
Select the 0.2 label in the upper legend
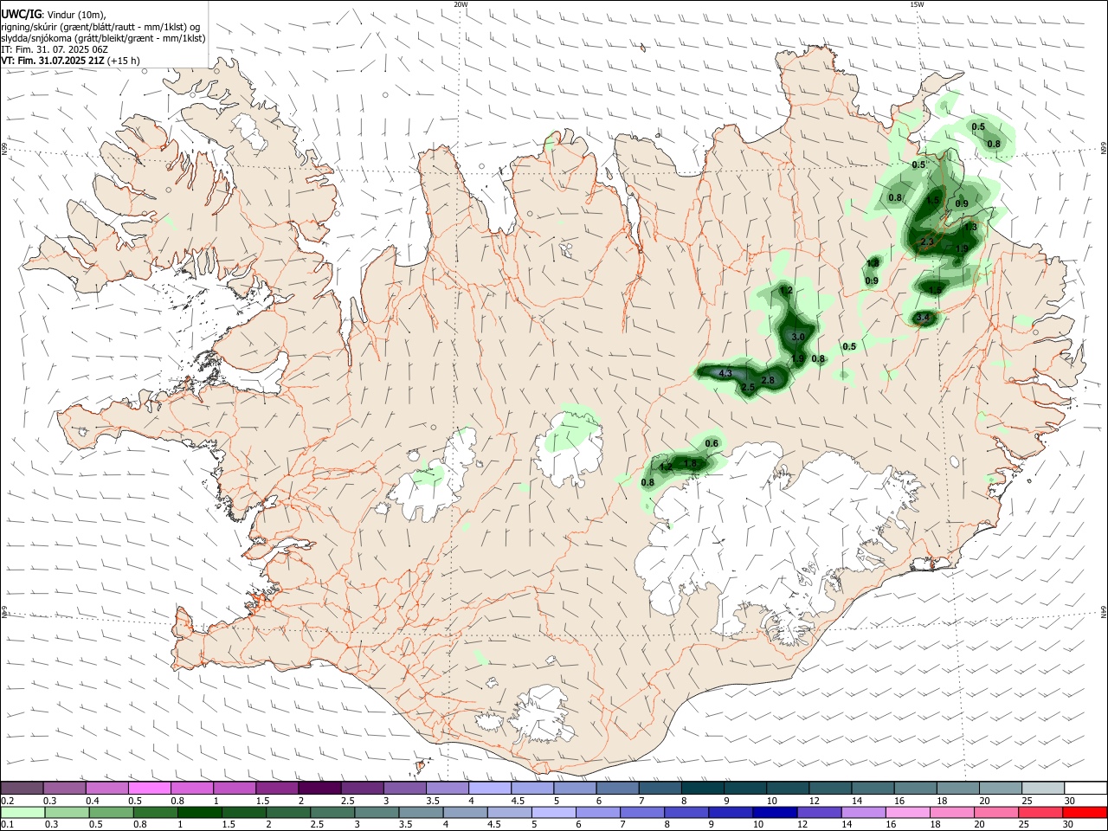click(x=7, y=801)
